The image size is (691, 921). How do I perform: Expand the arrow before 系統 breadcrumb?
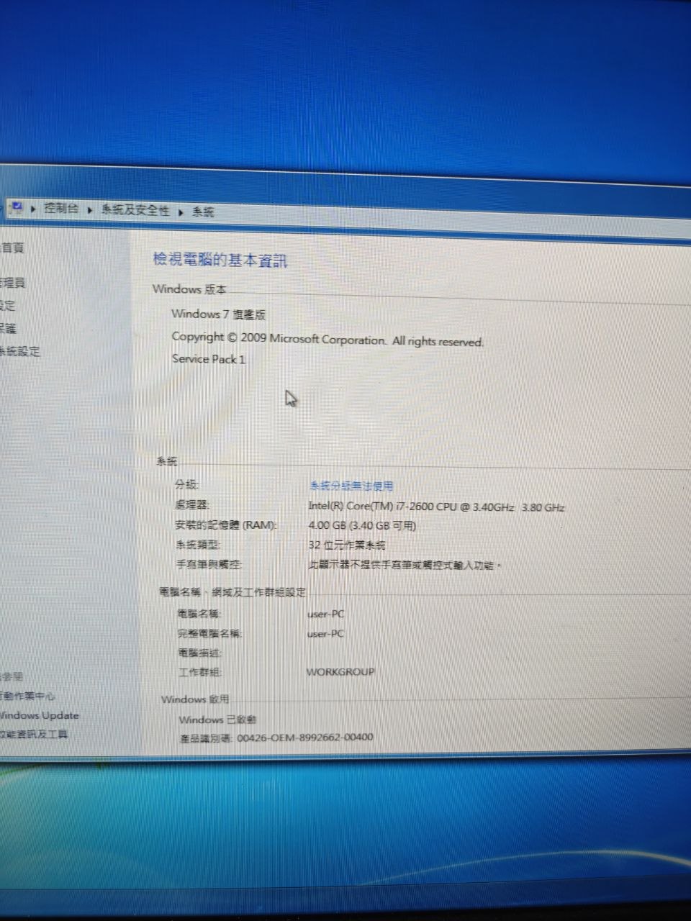(x=181, y=212)
